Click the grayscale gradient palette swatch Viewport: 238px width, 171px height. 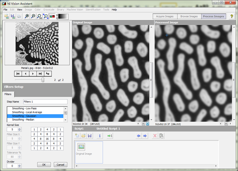tap(63, 16)
